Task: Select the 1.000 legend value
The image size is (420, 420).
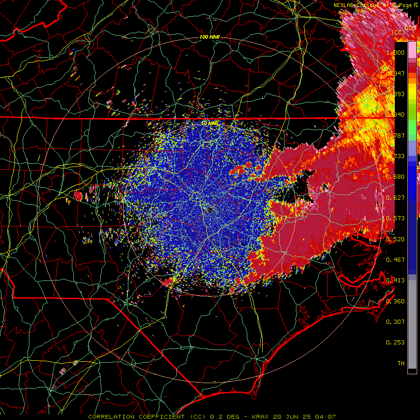Action: tap(395, 52)
